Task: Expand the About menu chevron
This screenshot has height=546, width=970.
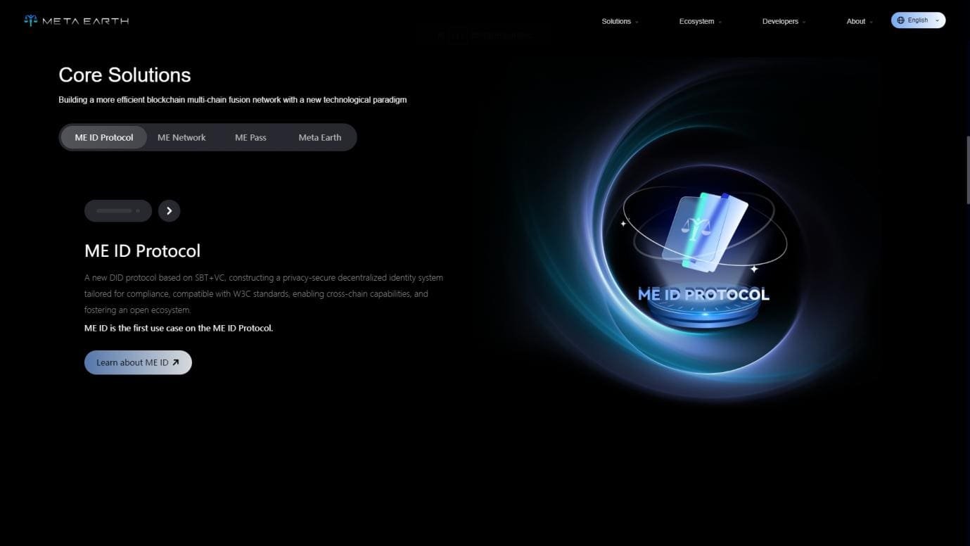Action: click(872, 22)
